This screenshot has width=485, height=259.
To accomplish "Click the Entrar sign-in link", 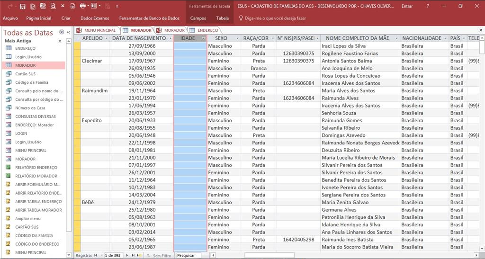I will point(407,6).
